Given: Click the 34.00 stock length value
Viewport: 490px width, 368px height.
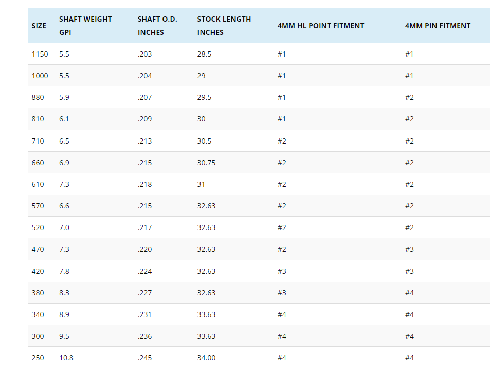Looking at the screenshot, I should tap(206, 358).
